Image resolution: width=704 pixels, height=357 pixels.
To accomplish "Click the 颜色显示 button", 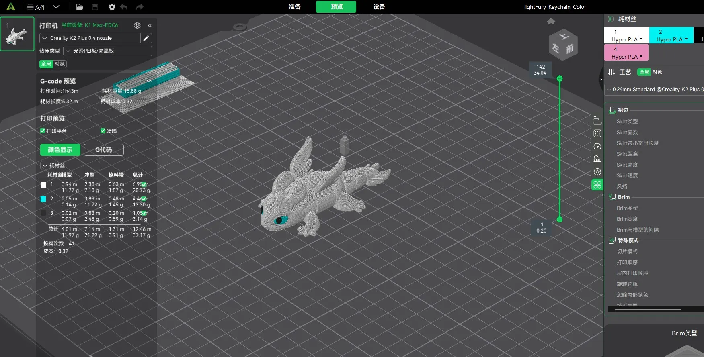I will 60,150.
